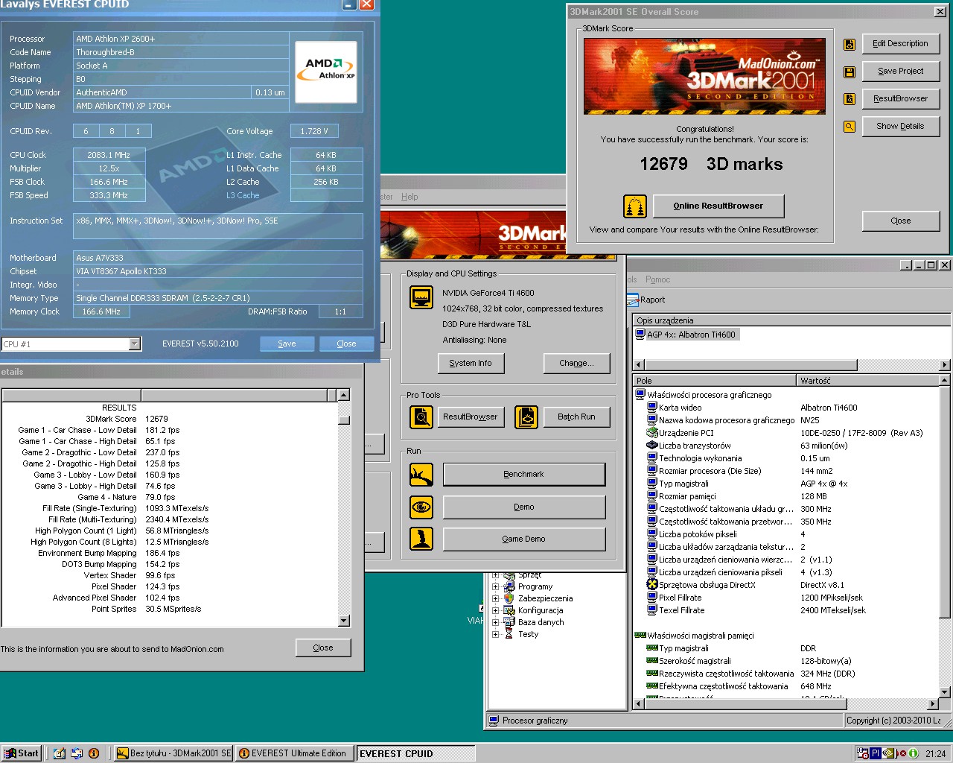
Task: Expand the Konfiguracja tree node
Action: [495, 610]
